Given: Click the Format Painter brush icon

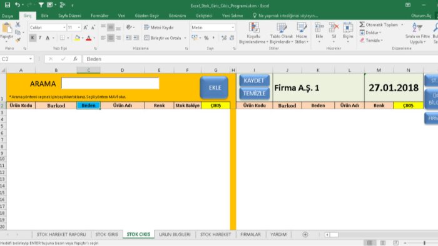Looking at the screenshot, I should 18,40.
